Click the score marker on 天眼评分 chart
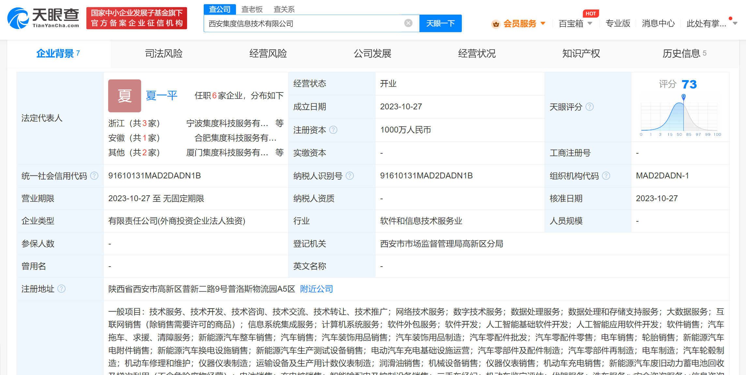This screenshot has height=375, width=746. tap(683, 96)
